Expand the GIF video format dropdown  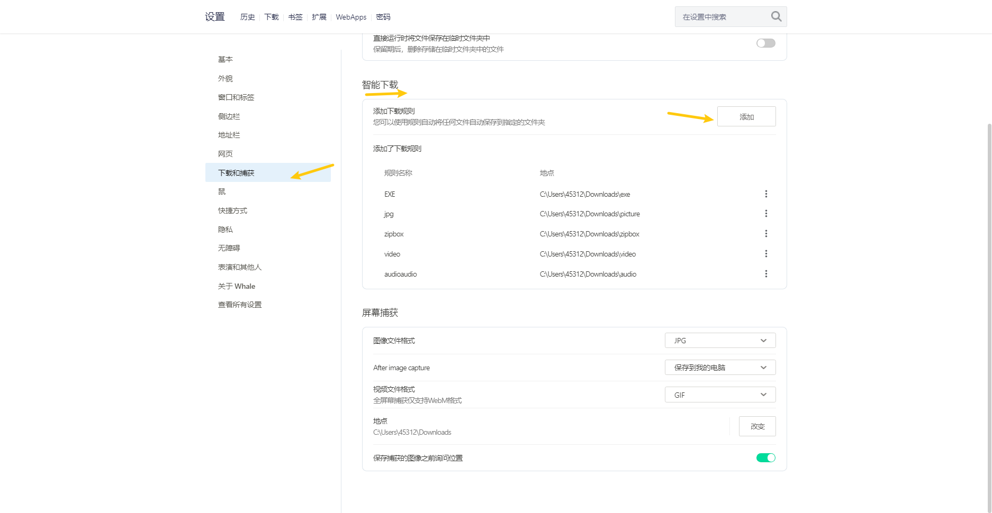click(720, 395)
